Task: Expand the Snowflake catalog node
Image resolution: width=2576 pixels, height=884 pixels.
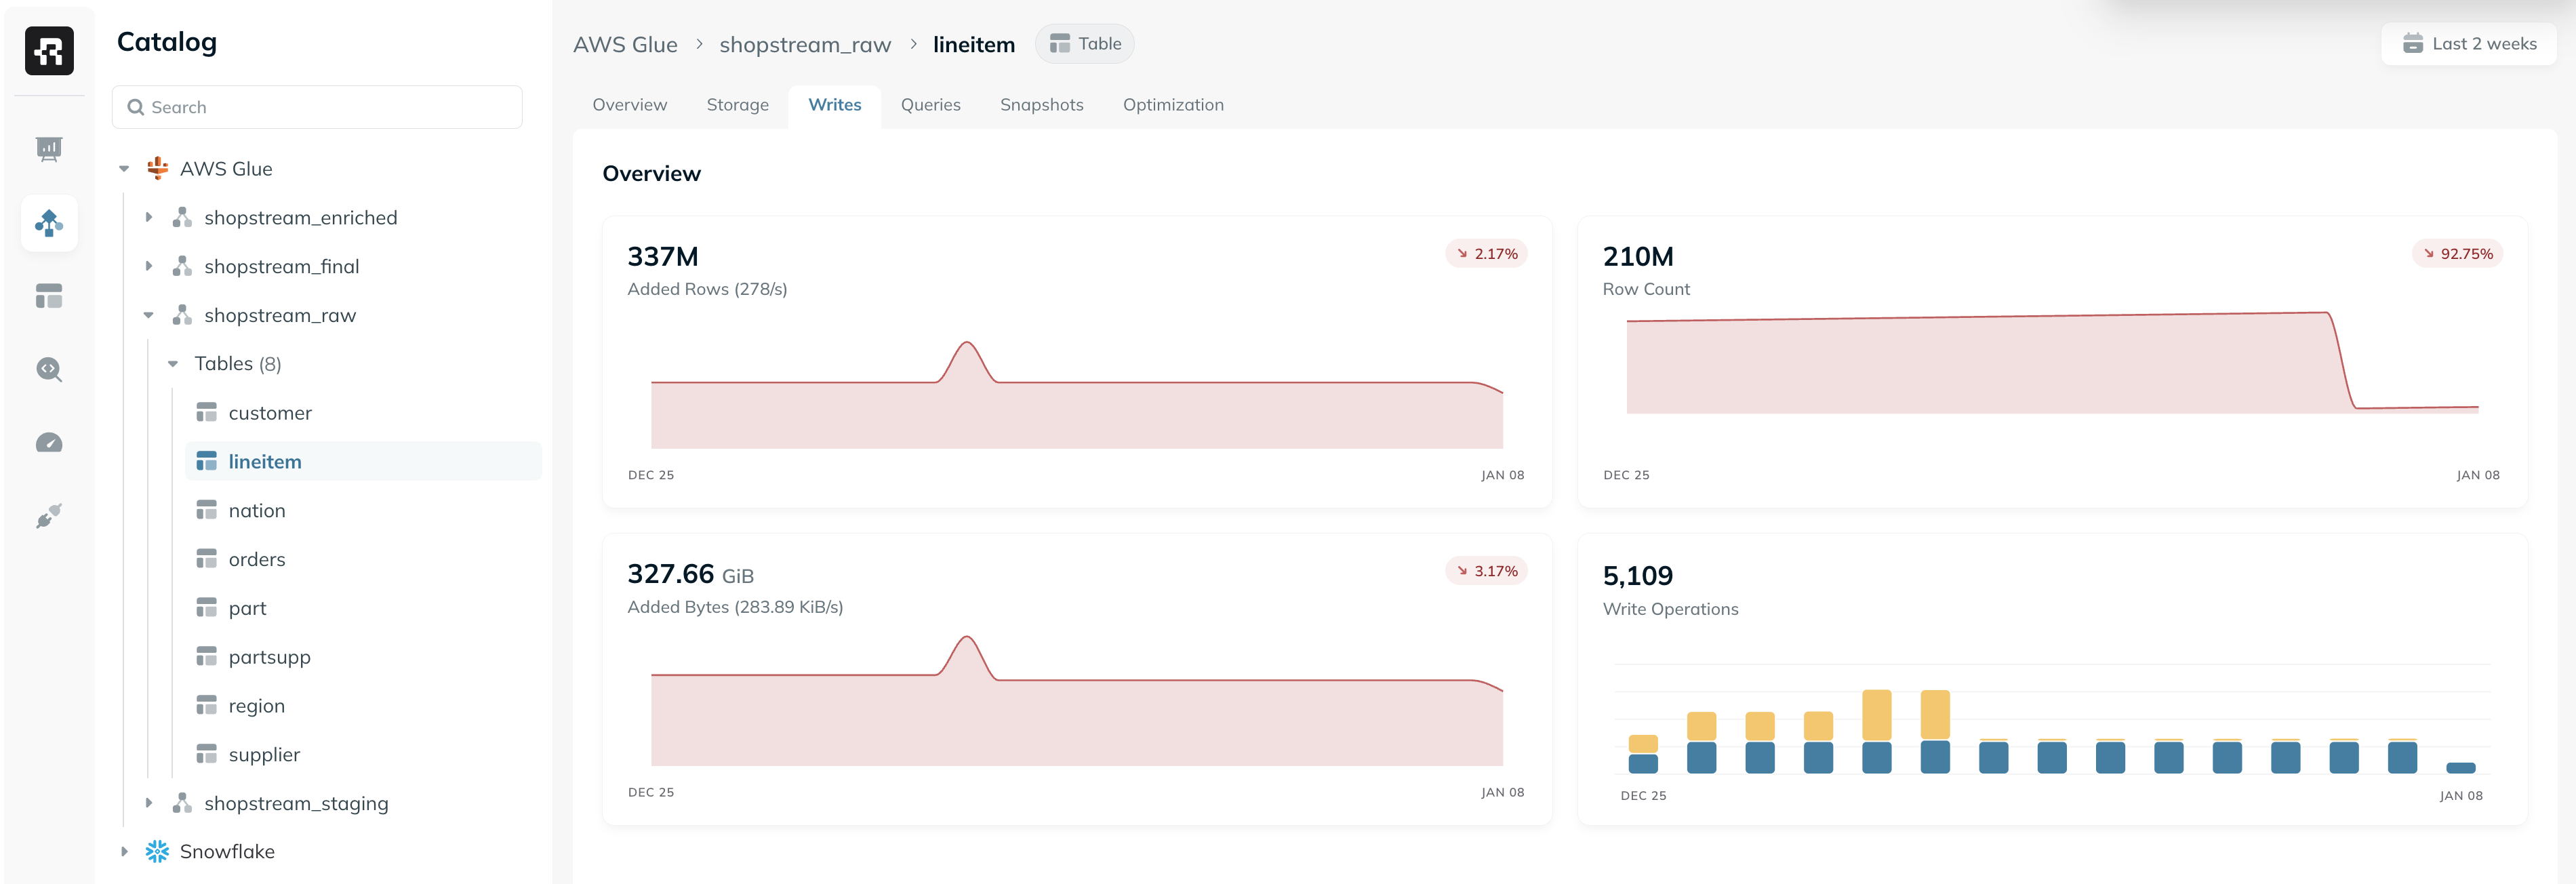Action: (x=124, y=851)
